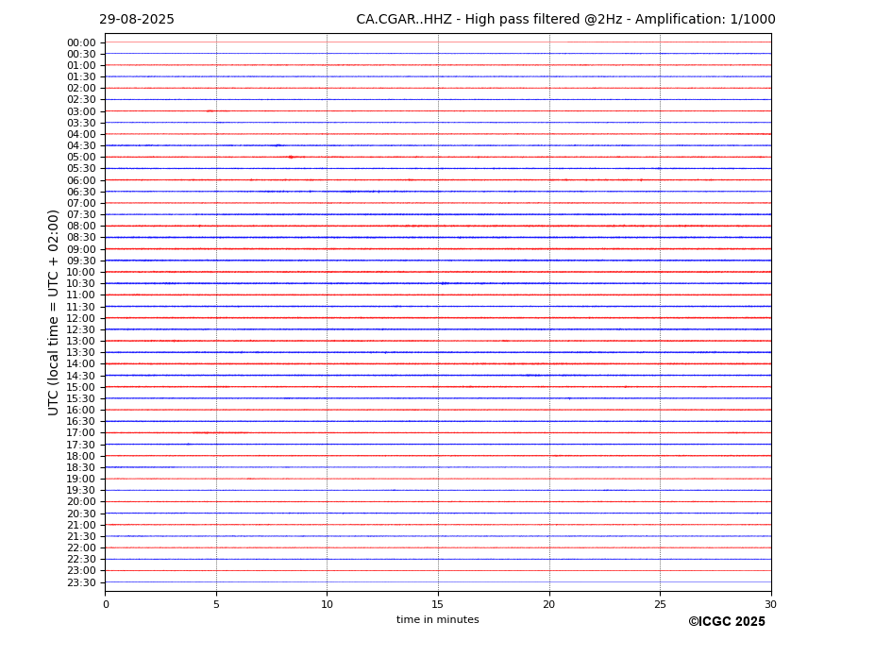Click the 07:00 row label

coord(81,203)
